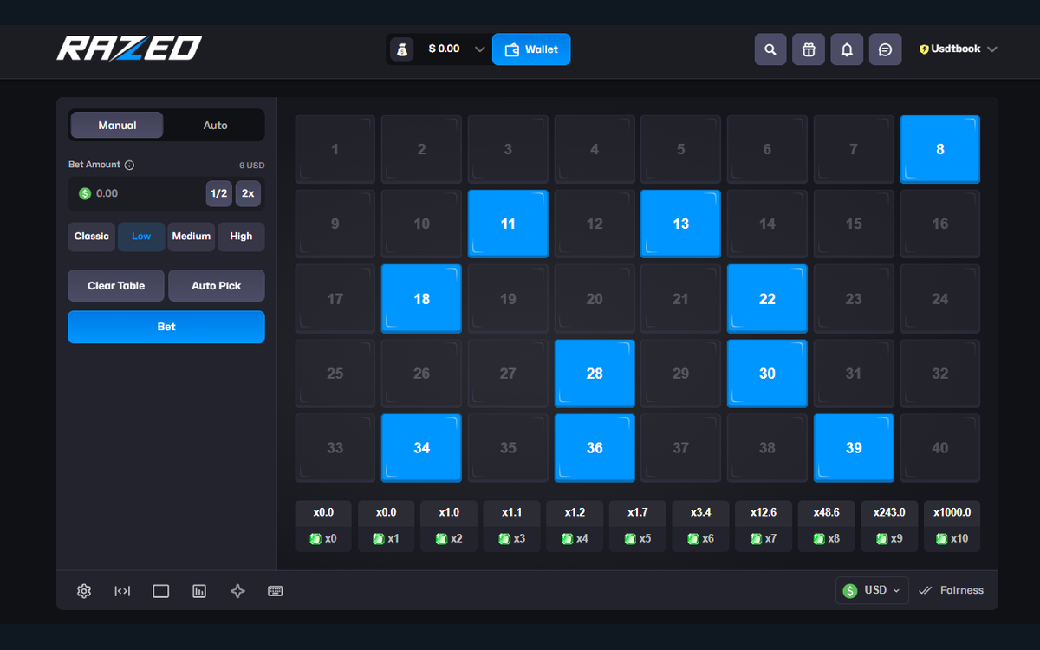The width and height of the screenshot is (1040, 650).
Task: Select keno number 16
Action: (940, 224)
